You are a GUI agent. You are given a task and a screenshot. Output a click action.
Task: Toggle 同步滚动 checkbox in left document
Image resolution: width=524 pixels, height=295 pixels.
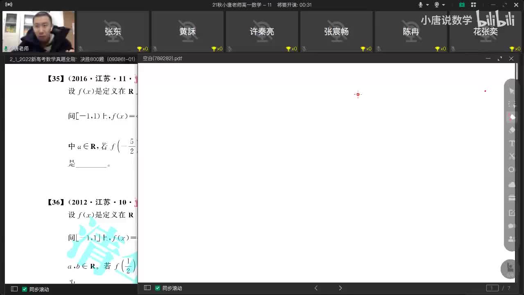coord(25,289)
